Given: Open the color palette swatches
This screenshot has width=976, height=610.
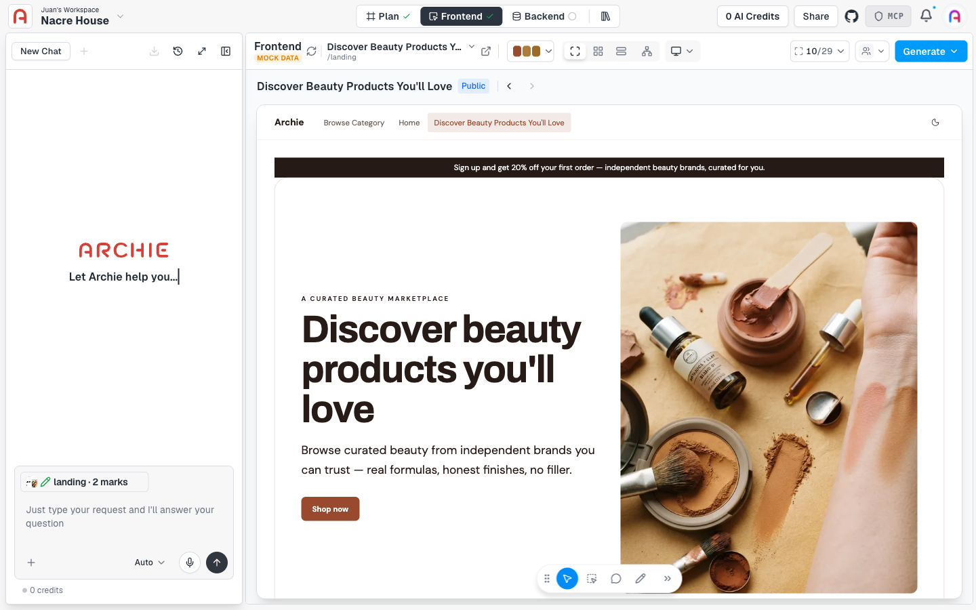Looking at the screenshot, I should click(x=531, y=52).
